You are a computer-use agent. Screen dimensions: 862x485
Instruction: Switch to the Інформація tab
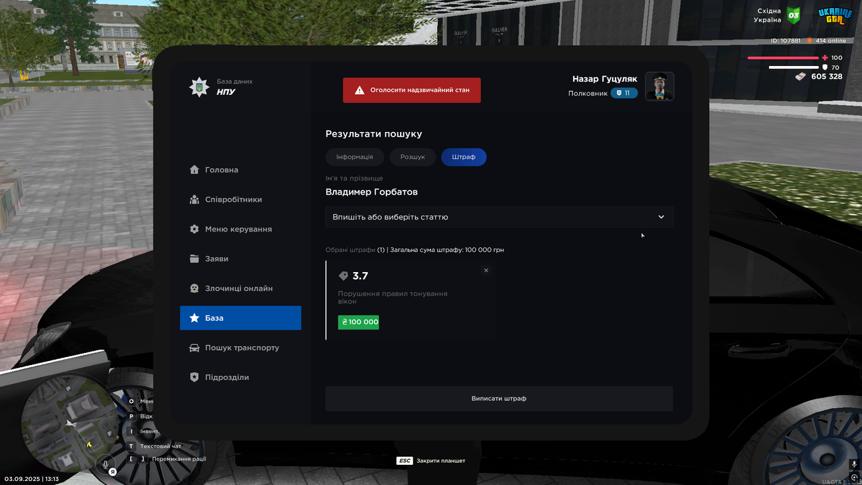click(354, 157)
